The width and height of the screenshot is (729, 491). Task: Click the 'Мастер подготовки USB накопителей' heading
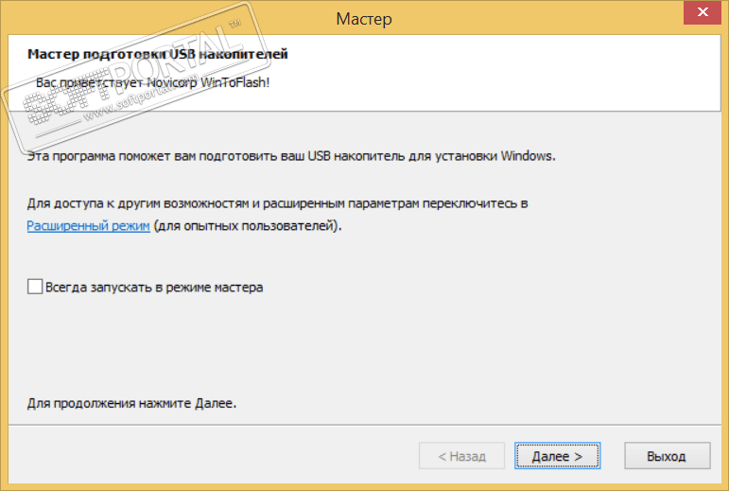click(x=157, y=54)
